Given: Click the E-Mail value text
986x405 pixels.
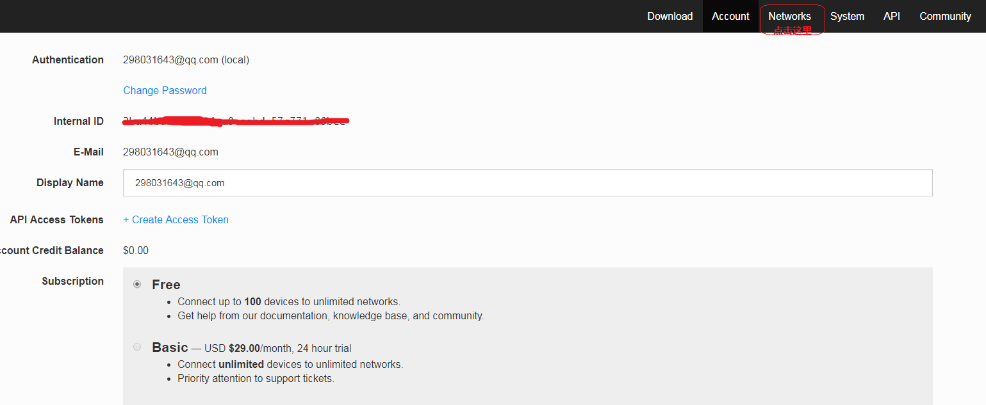Looking at the screenshot, I should 170,152.
